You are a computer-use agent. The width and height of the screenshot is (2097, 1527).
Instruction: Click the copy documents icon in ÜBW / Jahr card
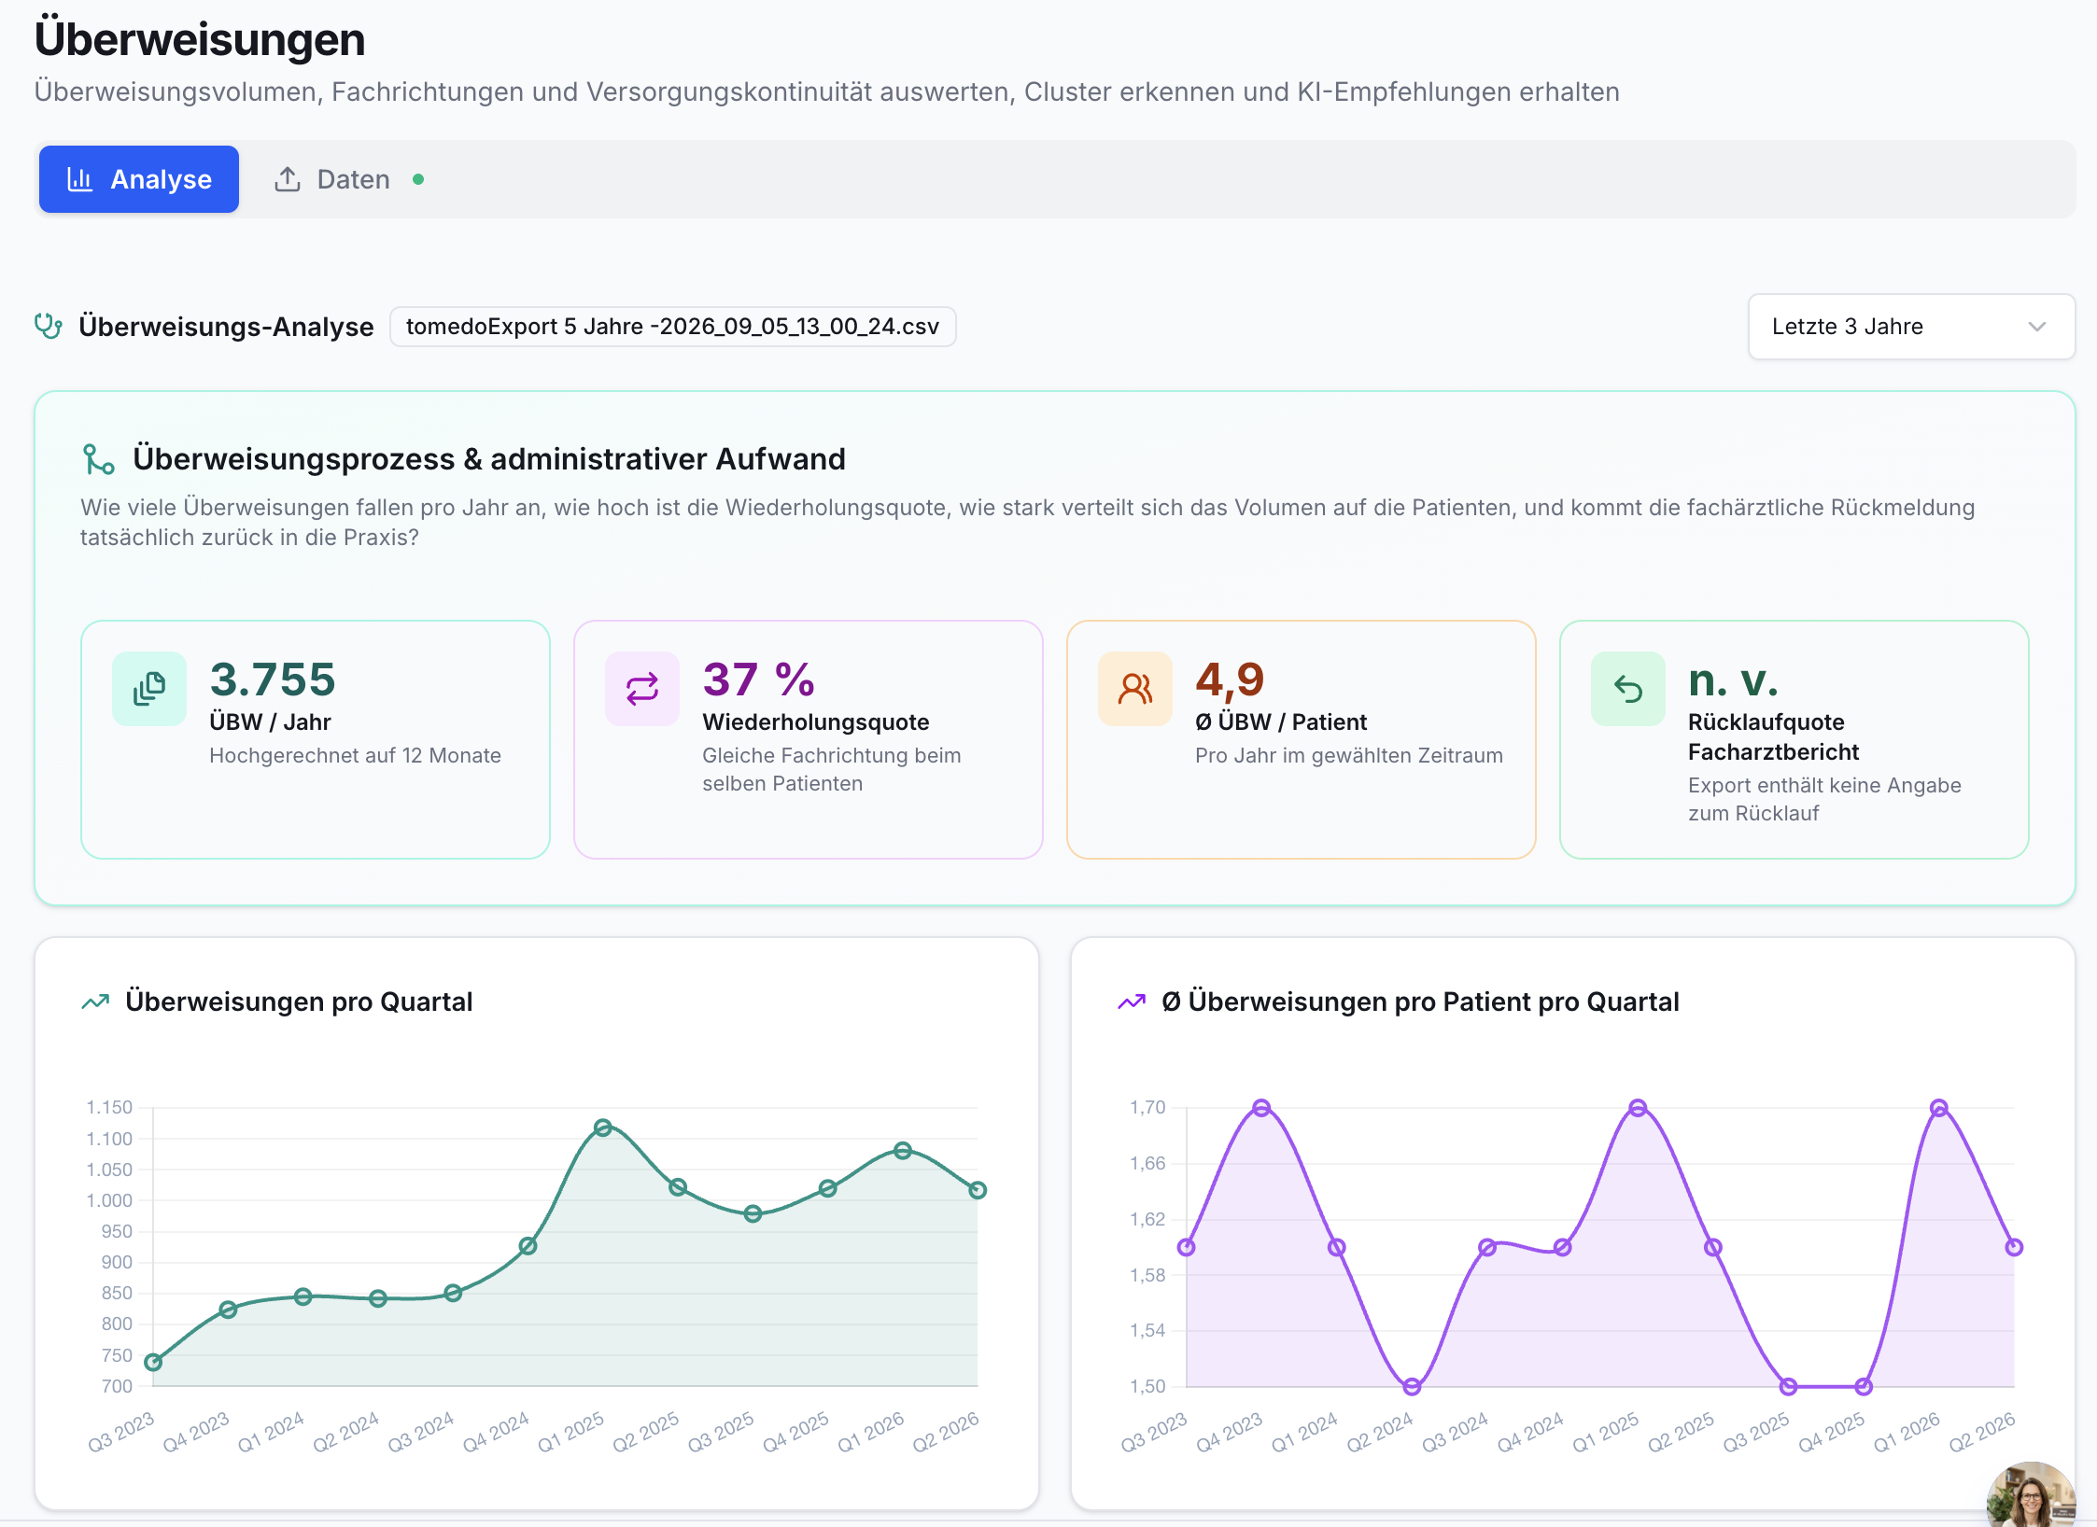[x=149, y=689]
